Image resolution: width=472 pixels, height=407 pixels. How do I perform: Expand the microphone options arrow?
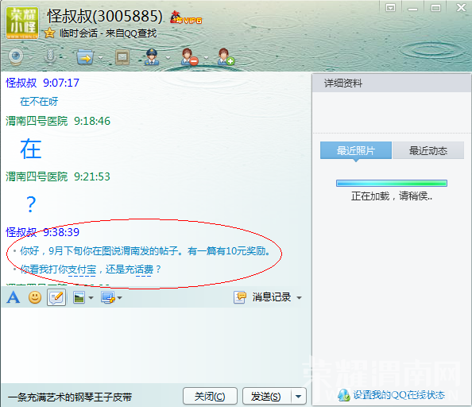point(64,57)
